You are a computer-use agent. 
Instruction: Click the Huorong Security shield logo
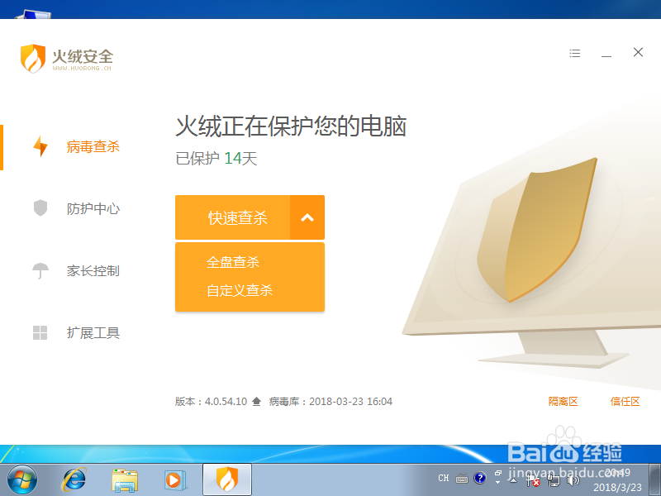pyautogui.click(x=33, y=58)
